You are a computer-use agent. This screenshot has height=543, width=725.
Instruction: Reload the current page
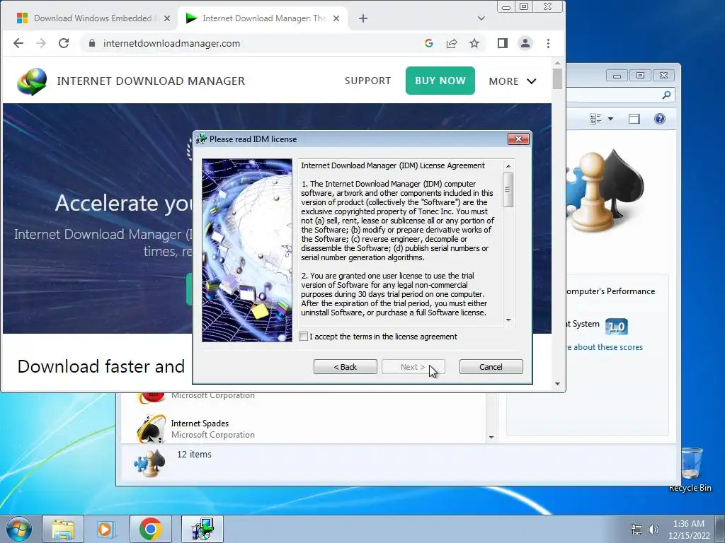pos(64,43)
